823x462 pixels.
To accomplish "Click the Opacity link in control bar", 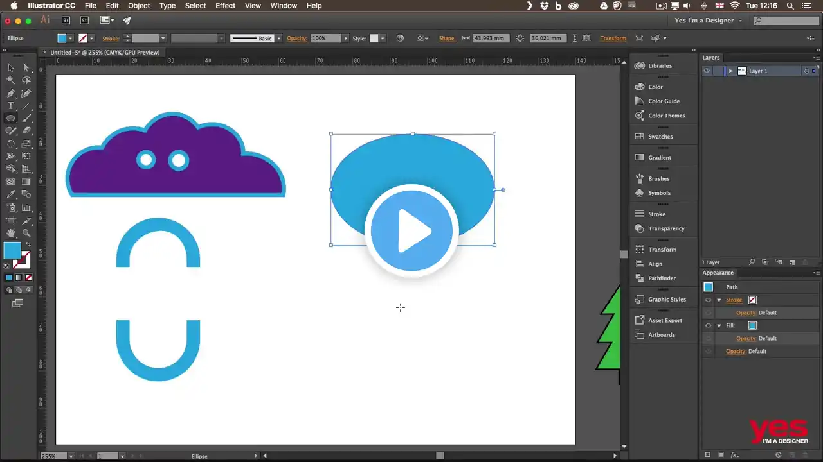I will coord(297,38).
